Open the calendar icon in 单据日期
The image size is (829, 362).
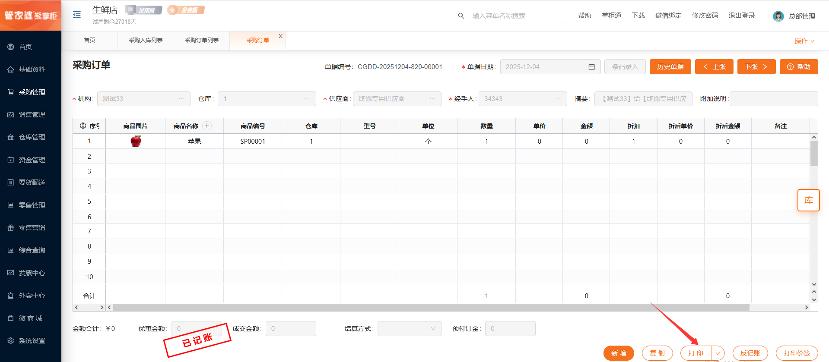point(591,67)
